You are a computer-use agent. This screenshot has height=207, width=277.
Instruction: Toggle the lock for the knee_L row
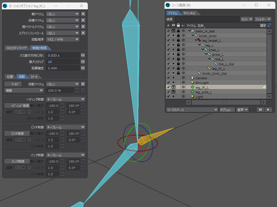tap(178, 50)
